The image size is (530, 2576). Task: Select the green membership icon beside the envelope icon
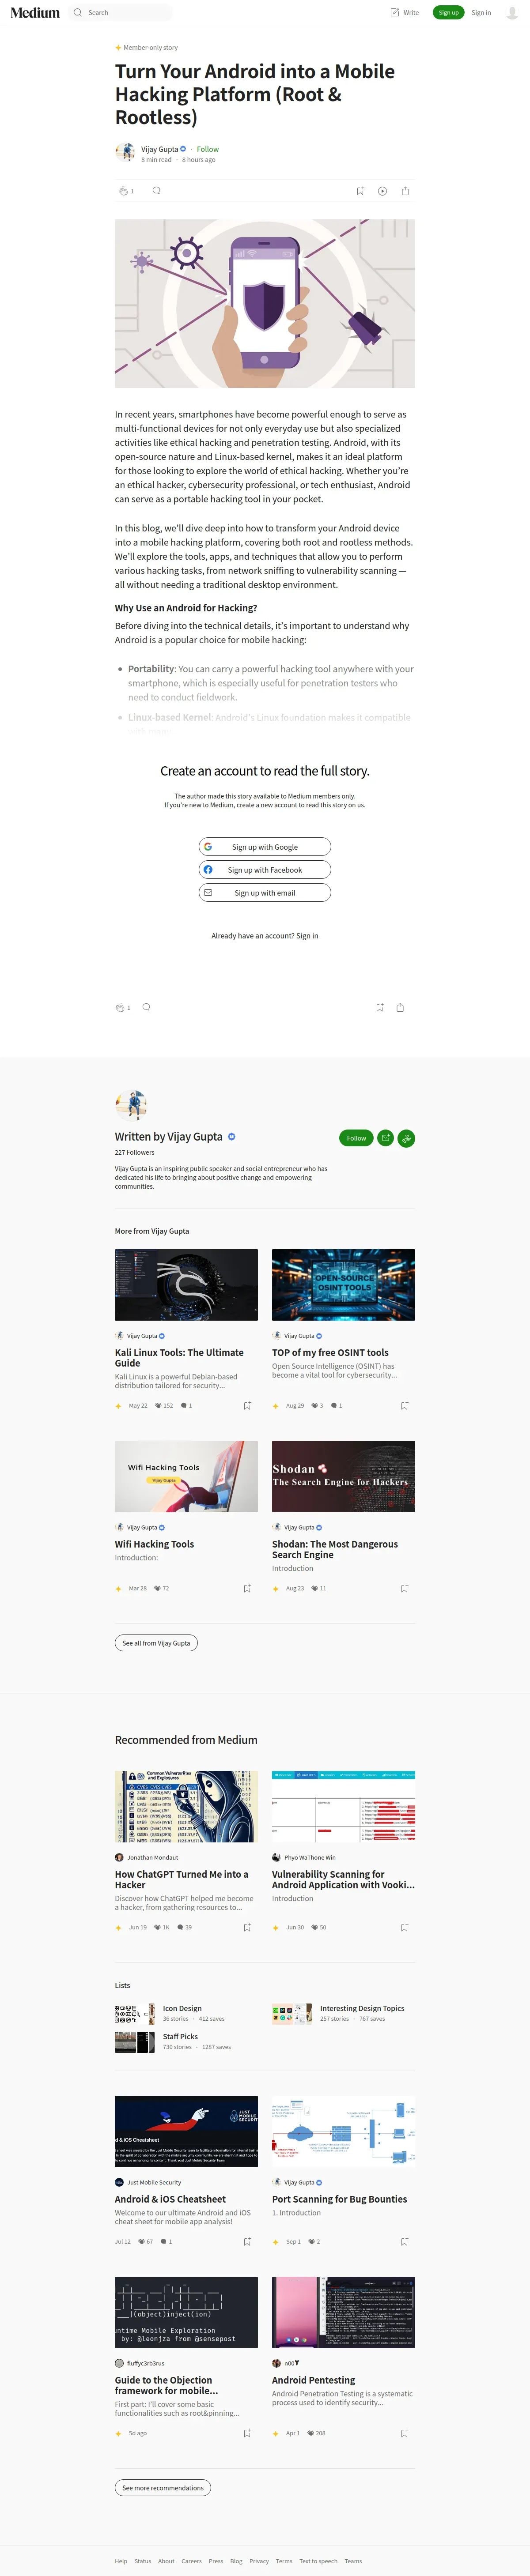point(406,1138)
